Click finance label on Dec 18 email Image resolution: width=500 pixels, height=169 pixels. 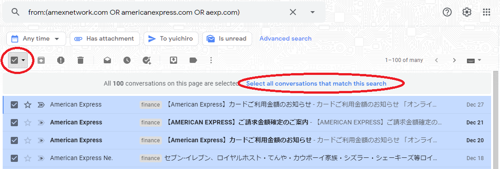tap(151, 158)
